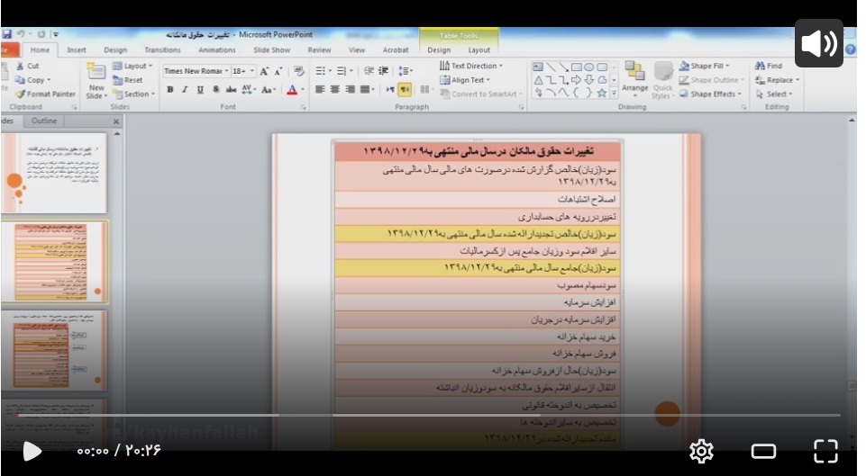The height and width of the screenshot is (476, 866).
Task: Click the Redo icon in quick access
Action: tap(41, 35)
